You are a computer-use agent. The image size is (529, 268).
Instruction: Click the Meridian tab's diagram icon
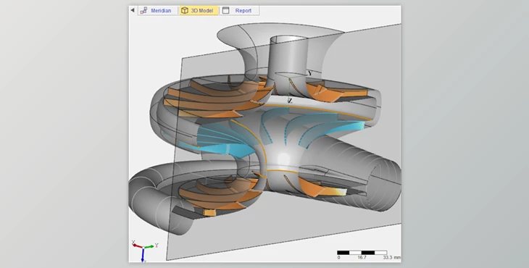tap(143, 10)
